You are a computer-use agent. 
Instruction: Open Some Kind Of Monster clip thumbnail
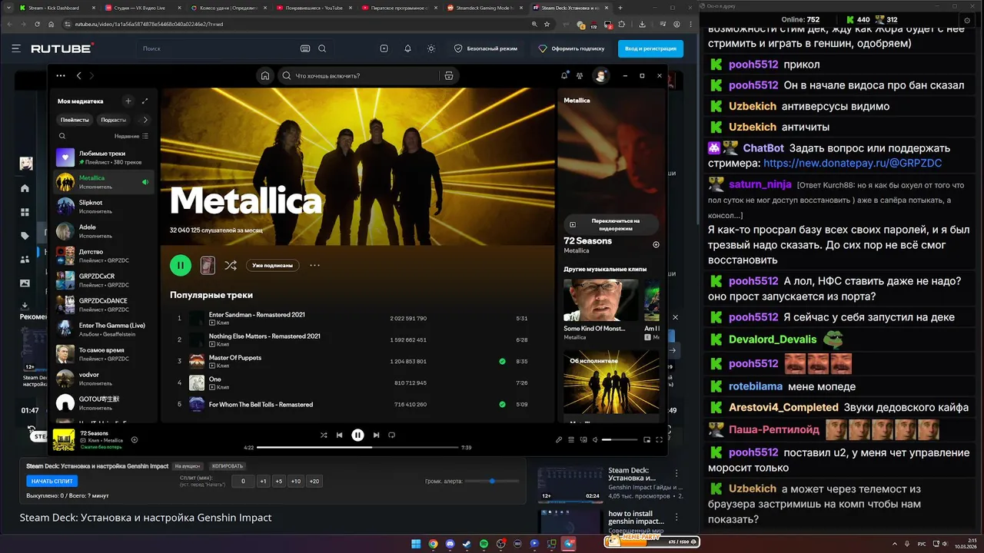pyautogui.click(x=600, y=300)
